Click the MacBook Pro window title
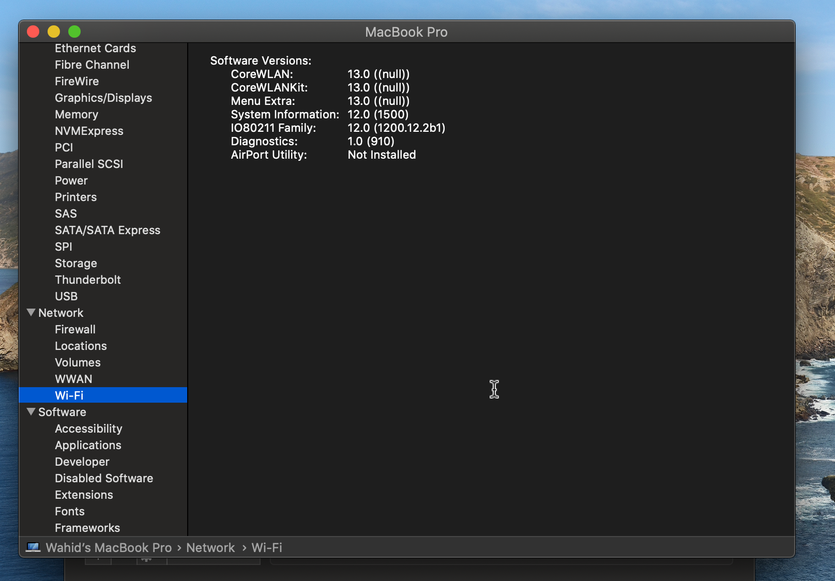 click(406, 32)
